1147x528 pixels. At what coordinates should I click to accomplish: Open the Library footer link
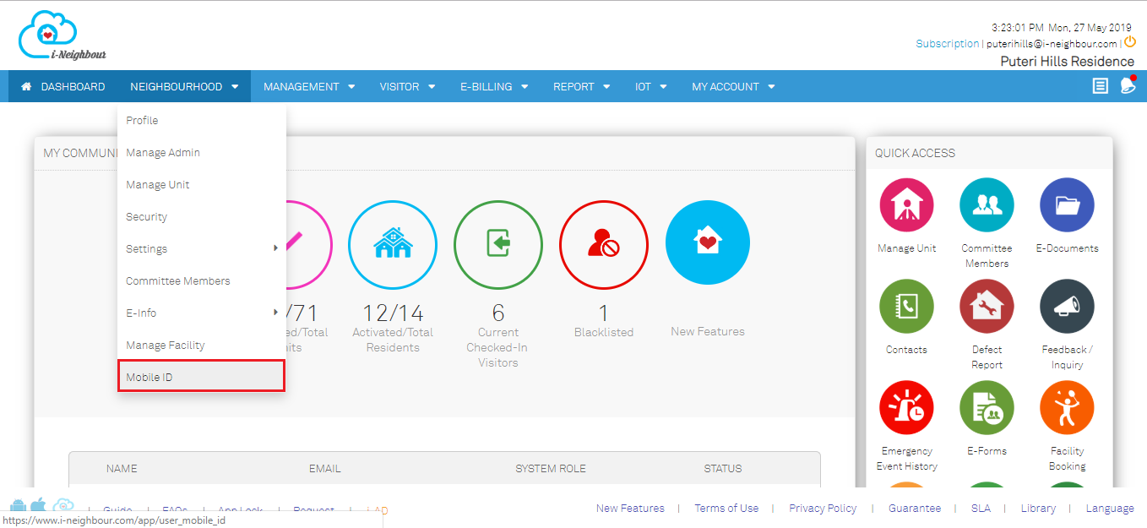tap(1038, 508)
